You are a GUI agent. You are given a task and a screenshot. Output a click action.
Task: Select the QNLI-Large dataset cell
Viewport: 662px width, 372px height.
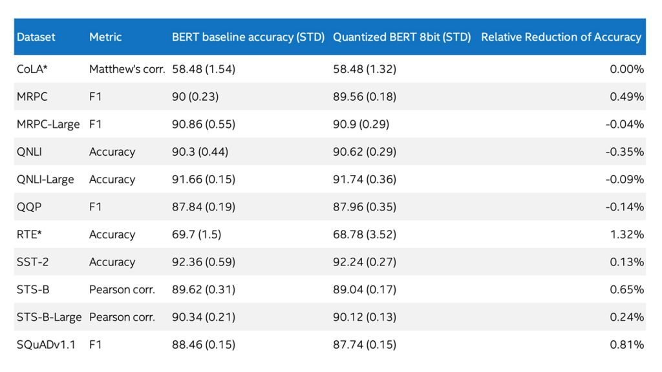pyautogui.click(x=45, y=180)
